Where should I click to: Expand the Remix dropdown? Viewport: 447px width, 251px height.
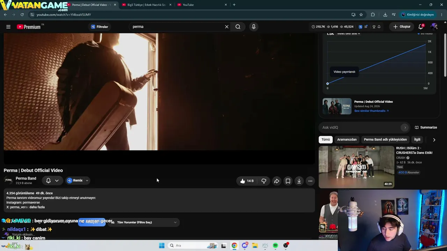[87, 181]
